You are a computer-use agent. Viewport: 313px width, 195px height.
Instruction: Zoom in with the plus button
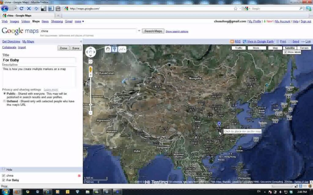coord(90,75)
